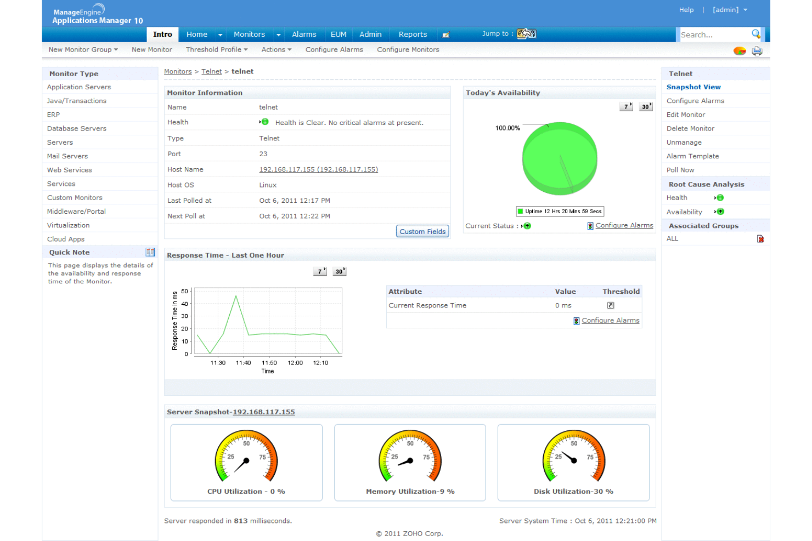Click the search magnifier icon
The image size is (812, 541).
(x=756, y=35)
